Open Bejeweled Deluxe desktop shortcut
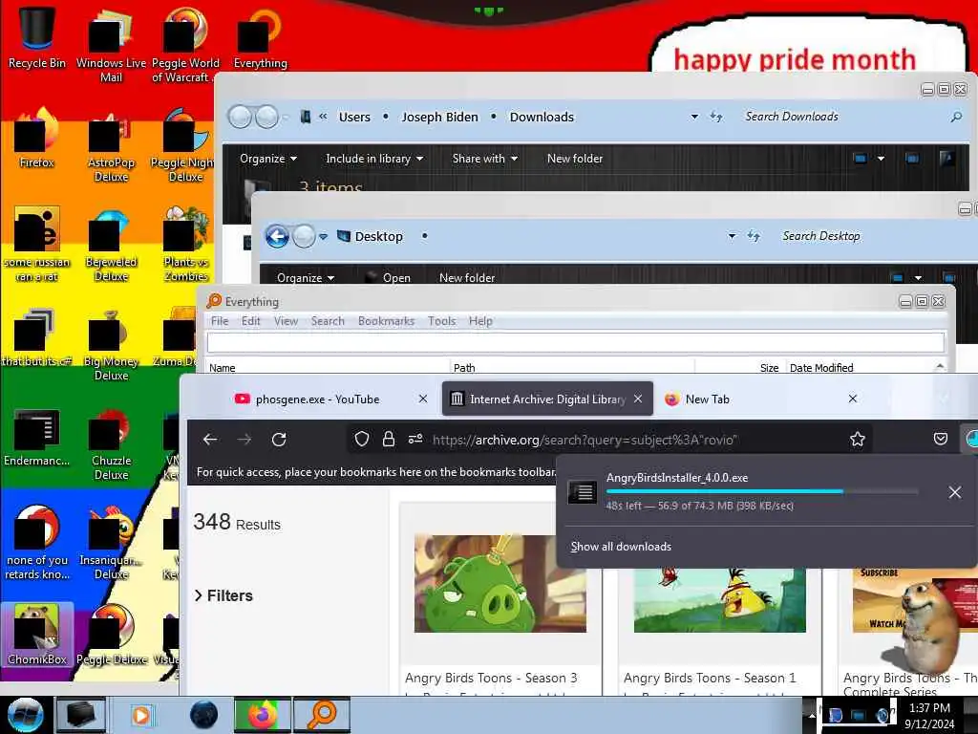Screen dimensions: 978x734 click(x=111, y=245)
